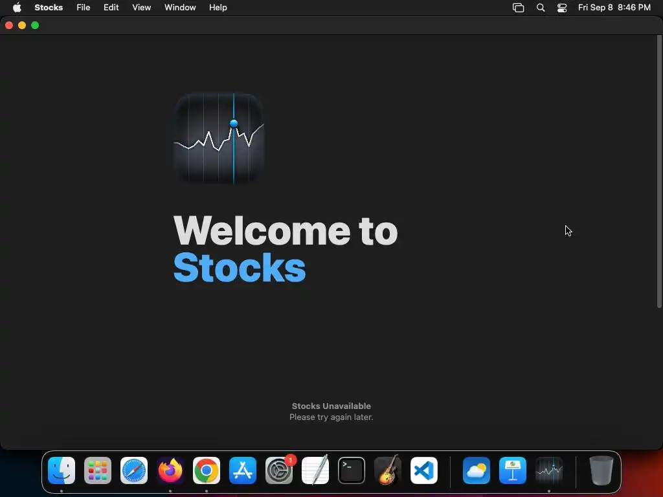This screenshot has width=663, height=497.
Task: Open Trash from the Dock
Action: point(601,470)
